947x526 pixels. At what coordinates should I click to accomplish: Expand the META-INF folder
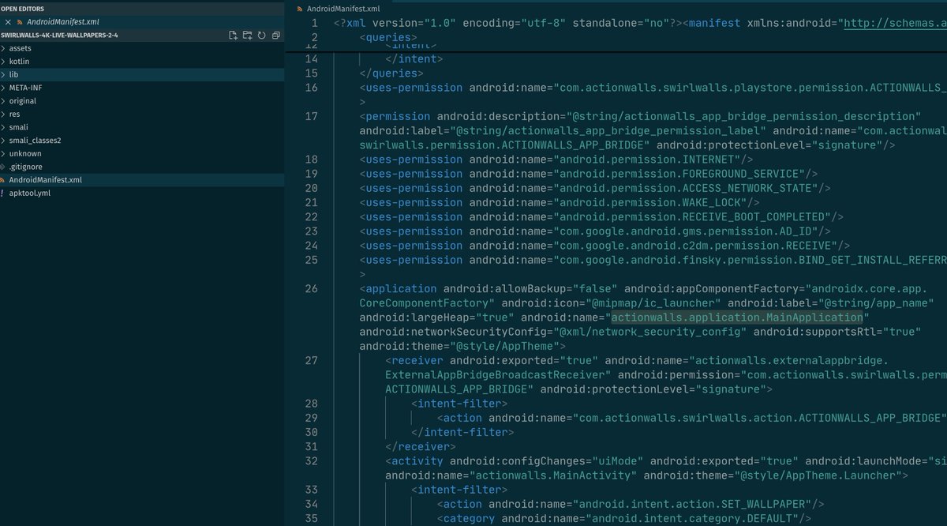(142, 88)
